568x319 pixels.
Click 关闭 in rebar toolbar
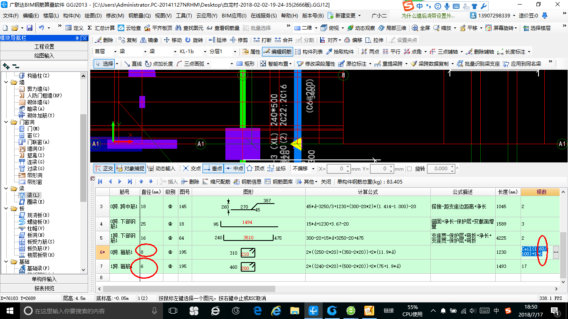tap(326, 182)
